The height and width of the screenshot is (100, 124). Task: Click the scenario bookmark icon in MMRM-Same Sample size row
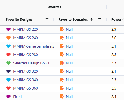point(62,46)
